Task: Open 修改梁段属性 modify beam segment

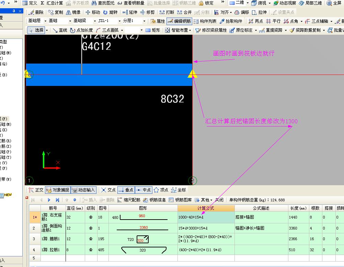Action: [211, 30]
